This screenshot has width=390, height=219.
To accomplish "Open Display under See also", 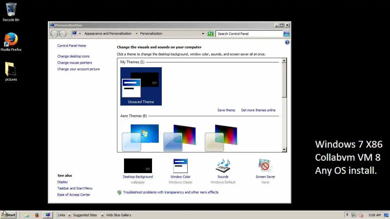I will coord(62,182).
